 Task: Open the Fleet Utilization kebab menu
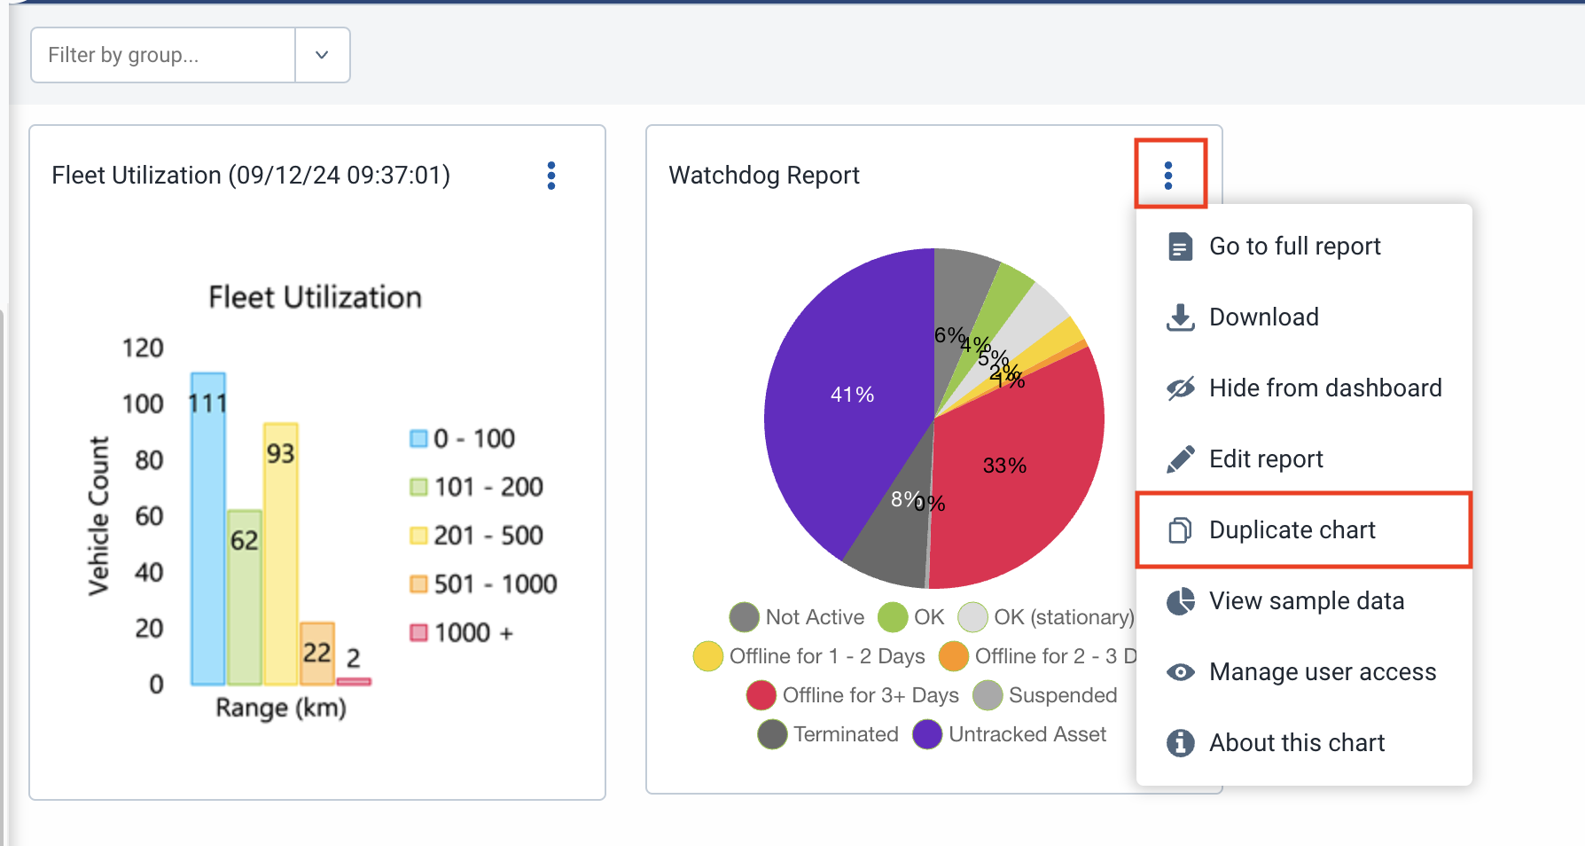[x=551, y=176]
